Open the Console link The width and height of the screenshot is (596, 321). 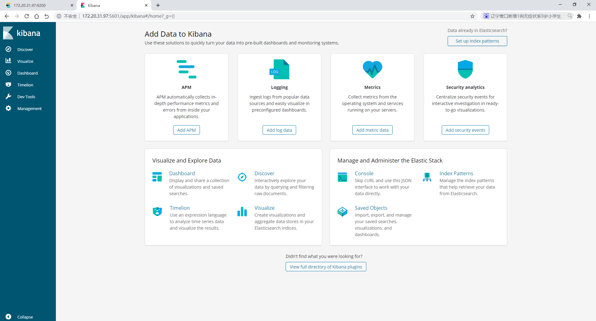click(364, 173)
